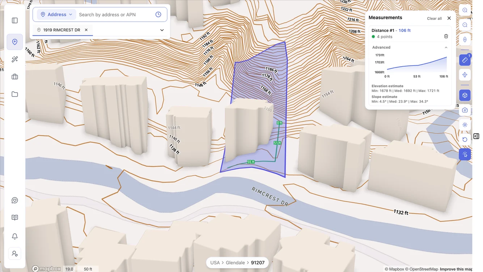483x272 pixels.
Task: Click Clear all measurements
Action: [434, 18]
